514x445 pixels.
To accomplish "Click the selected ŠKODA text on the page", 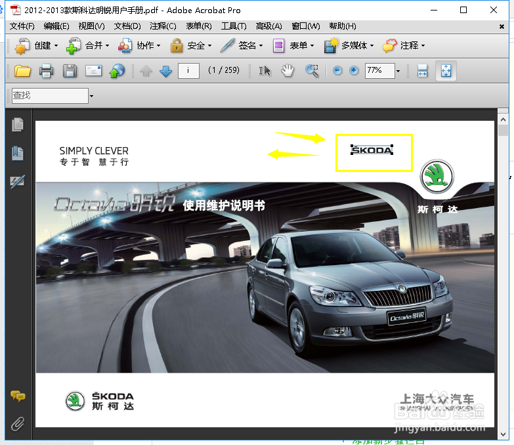I will pyautogui.click(x=372, y=150).
